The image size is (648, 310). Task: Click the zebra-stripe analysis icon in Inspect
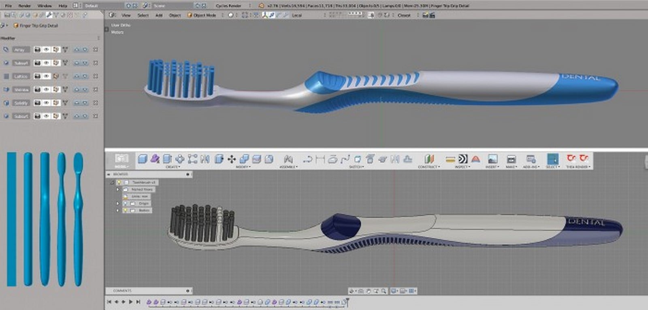point(463,159)
